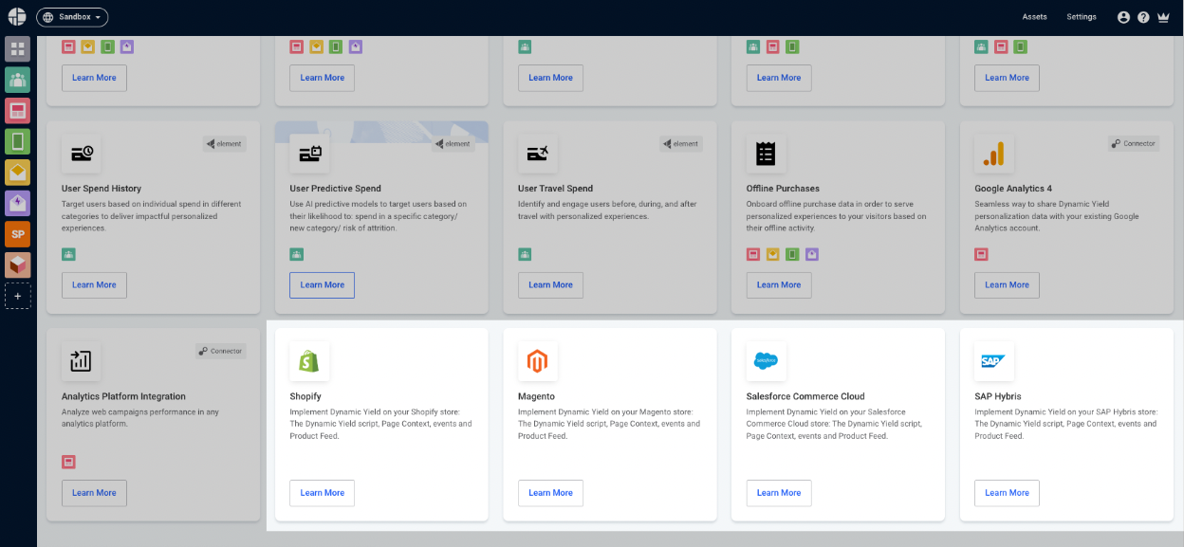Open the Assets menu
The height and width of the screenshot is (547, 1184).
coord(1035,17)
